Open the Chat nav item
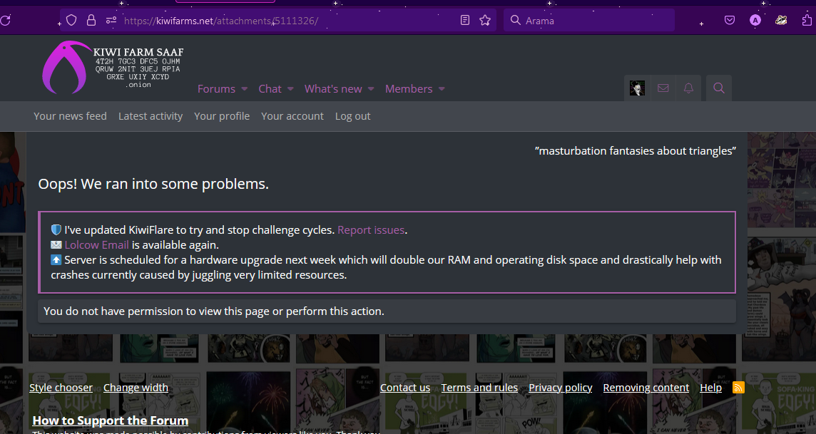Viewport: 816px width, 434px height. pyautogui.click(x=270, y=89)
